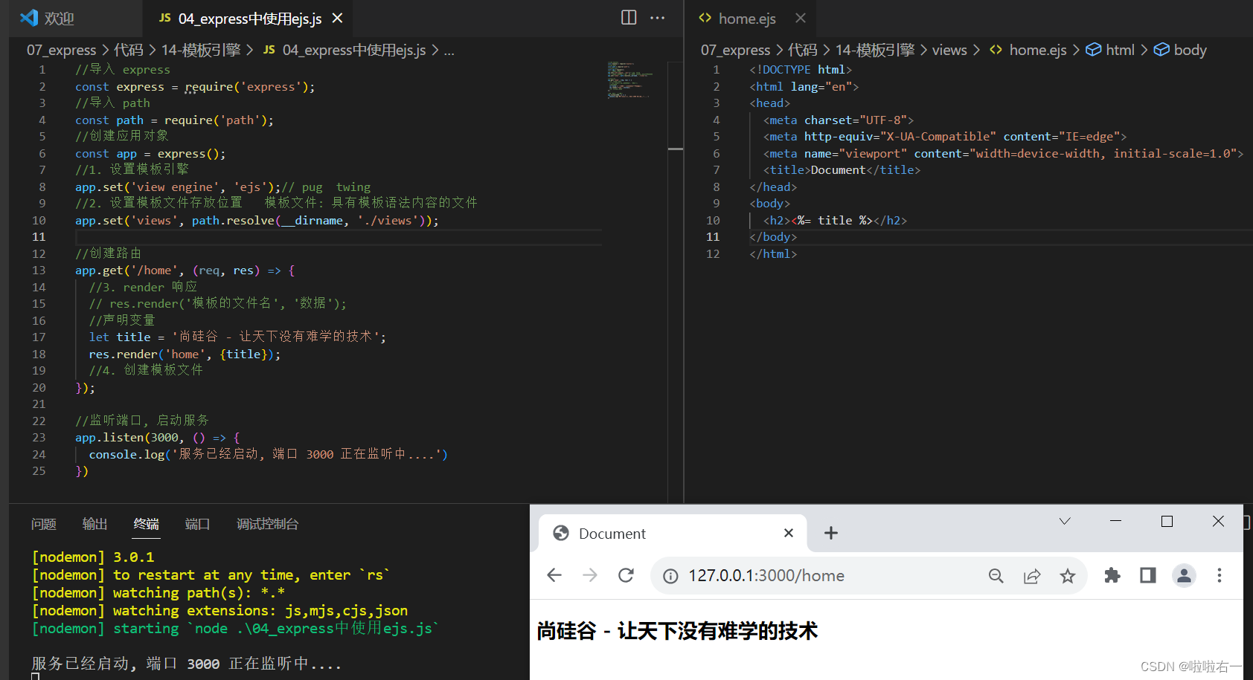The height and width of the screenshot is (680, 1253).
Task: Go forward in the browser
Action: 590,575
